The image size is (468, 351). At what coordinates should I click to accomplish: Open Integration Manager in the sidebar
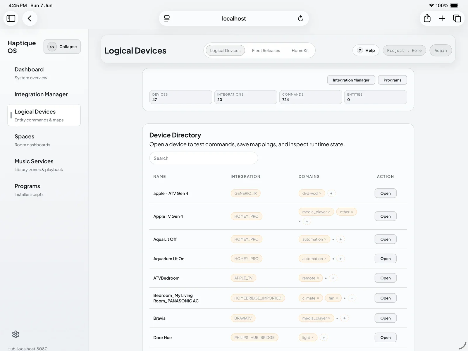click(44, 94)
